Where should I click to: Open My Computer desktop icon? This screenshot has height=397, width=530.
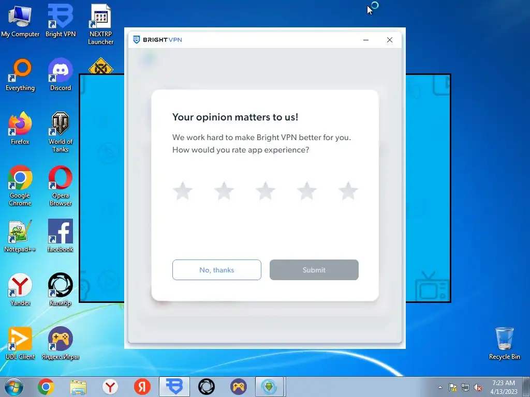20,21
